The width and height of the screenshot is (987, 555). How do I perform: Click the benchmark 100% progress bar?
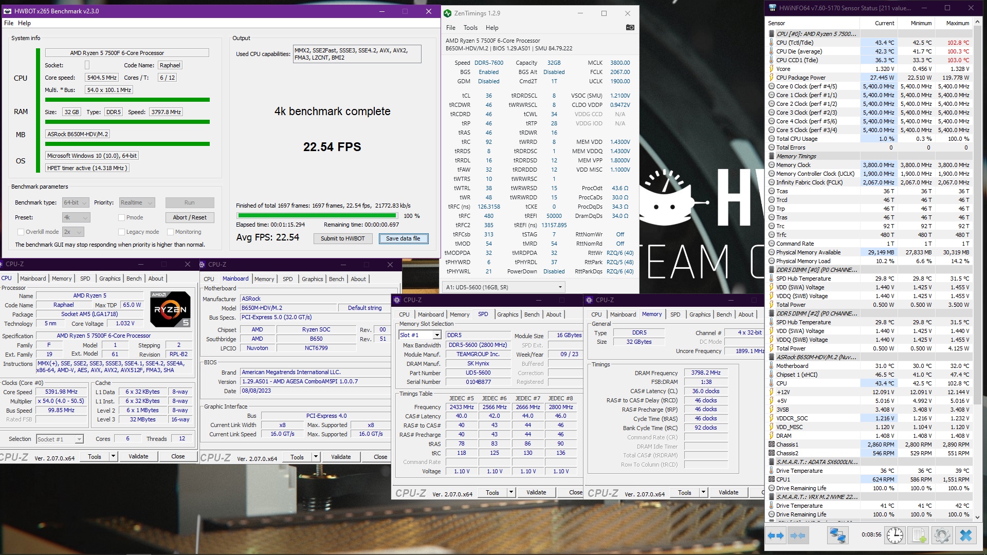pos(317,216)
